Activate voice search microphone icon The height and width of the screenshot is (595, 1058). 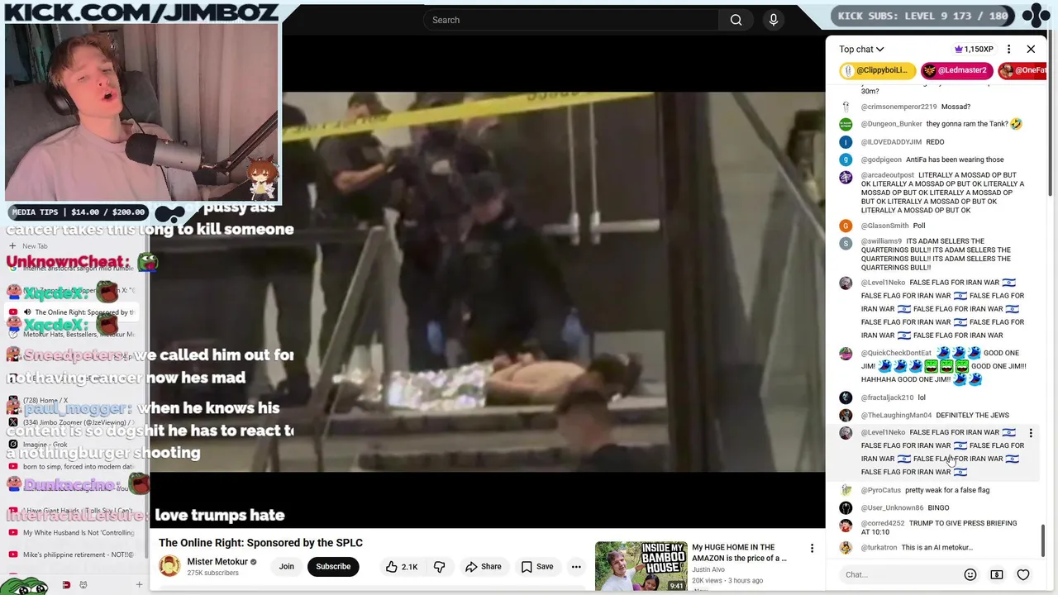point(774,20)
